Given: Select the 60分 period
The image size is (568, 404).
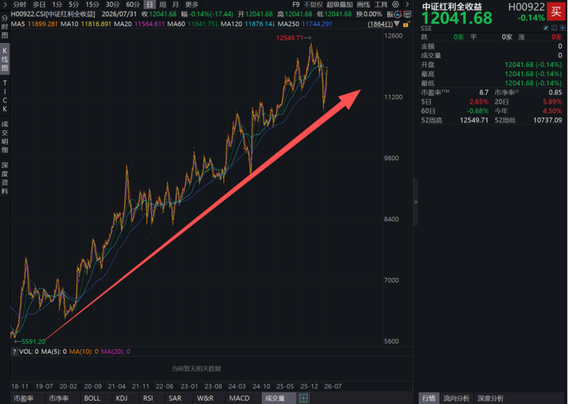Looking at the screenshot, I should coord(133,4).
